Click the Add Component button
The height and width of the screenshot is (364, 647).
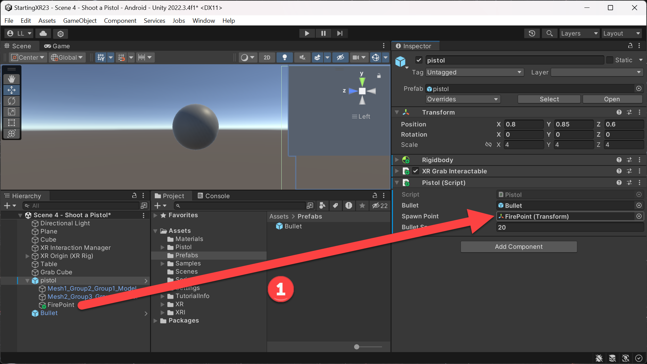(x=519, y=247)
